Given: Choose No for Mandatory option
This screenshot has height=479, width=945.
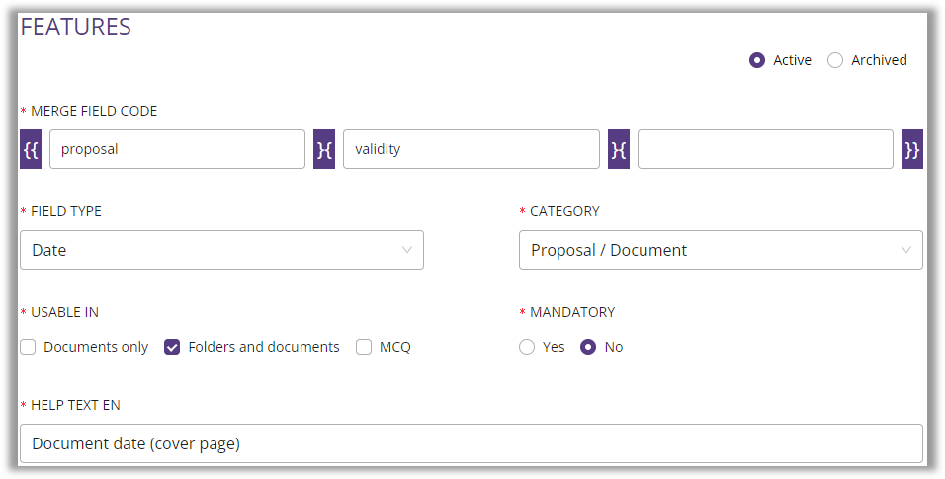Looking at the screenshot, I should (x=588, y=347).
